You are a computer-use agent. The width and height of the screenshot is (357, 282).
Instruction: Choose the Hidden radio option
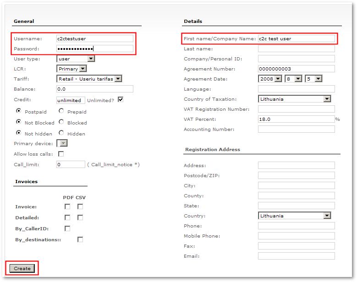pyautogui.click(x=61, y=133)
